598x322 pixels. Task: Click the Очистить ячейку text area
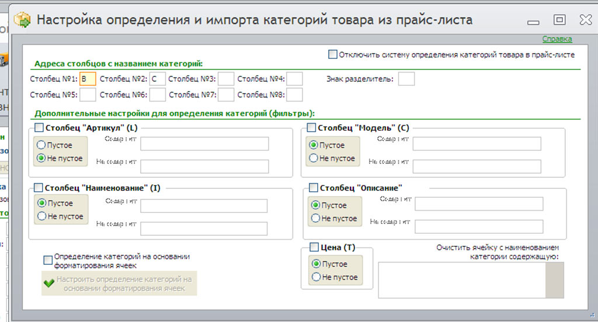[462, 280]
